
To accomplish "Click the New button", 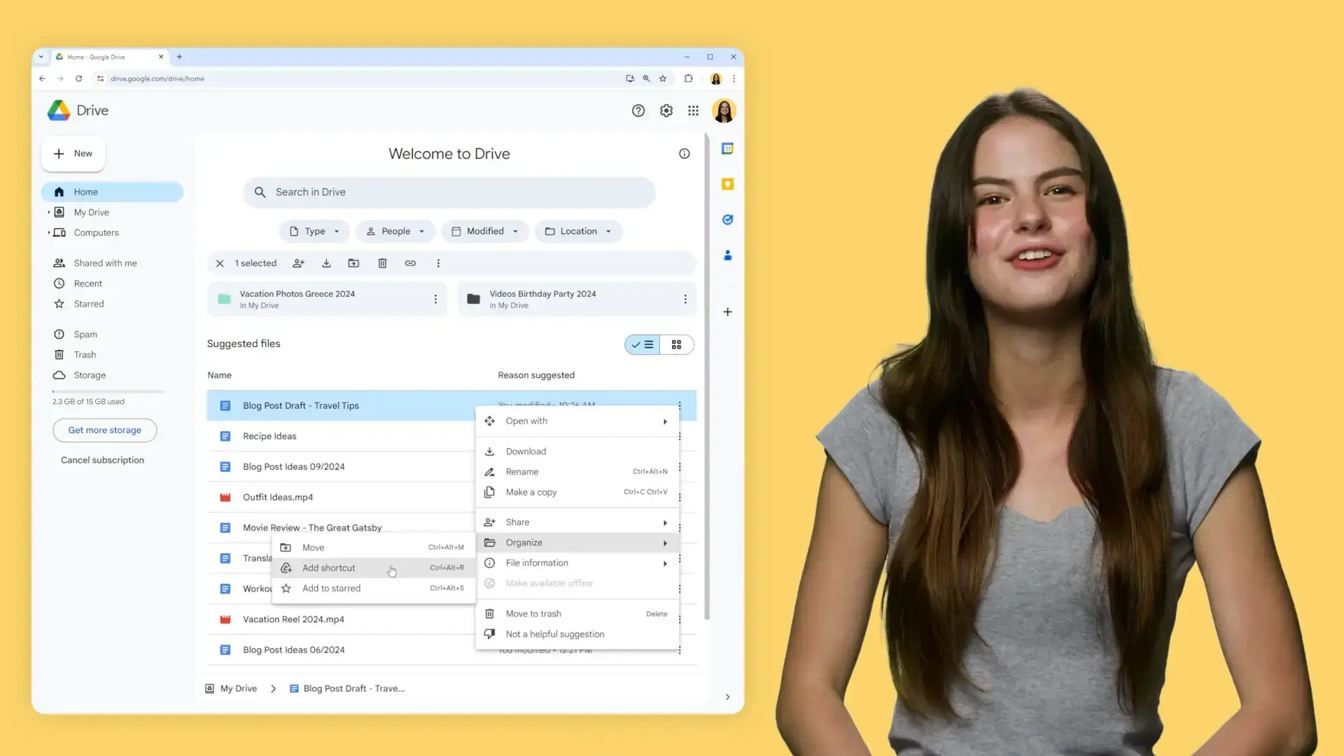I will click(x=73, y=153).
